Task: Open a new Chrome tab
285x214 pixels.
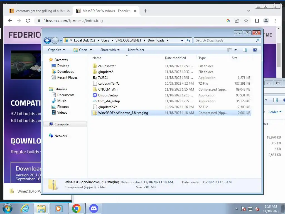Action: (x=145, y=11)
